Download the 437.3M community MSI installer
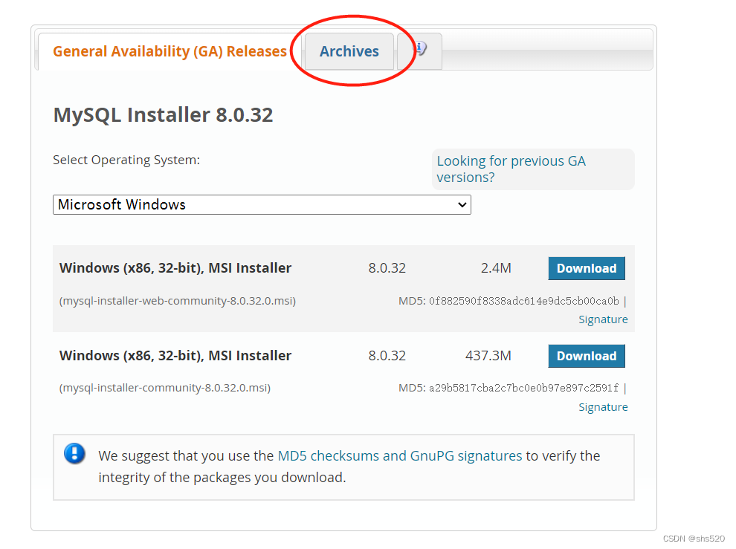This screenshot has height=549, width=736. [x=587, y=356]
